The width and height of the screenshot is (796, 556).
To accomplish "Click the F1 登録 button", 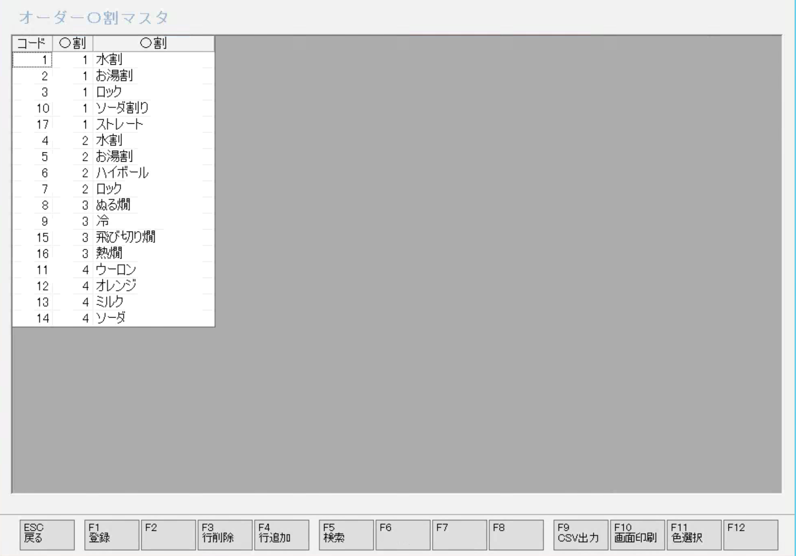I will pyautogui.click(x=111, y=534).
